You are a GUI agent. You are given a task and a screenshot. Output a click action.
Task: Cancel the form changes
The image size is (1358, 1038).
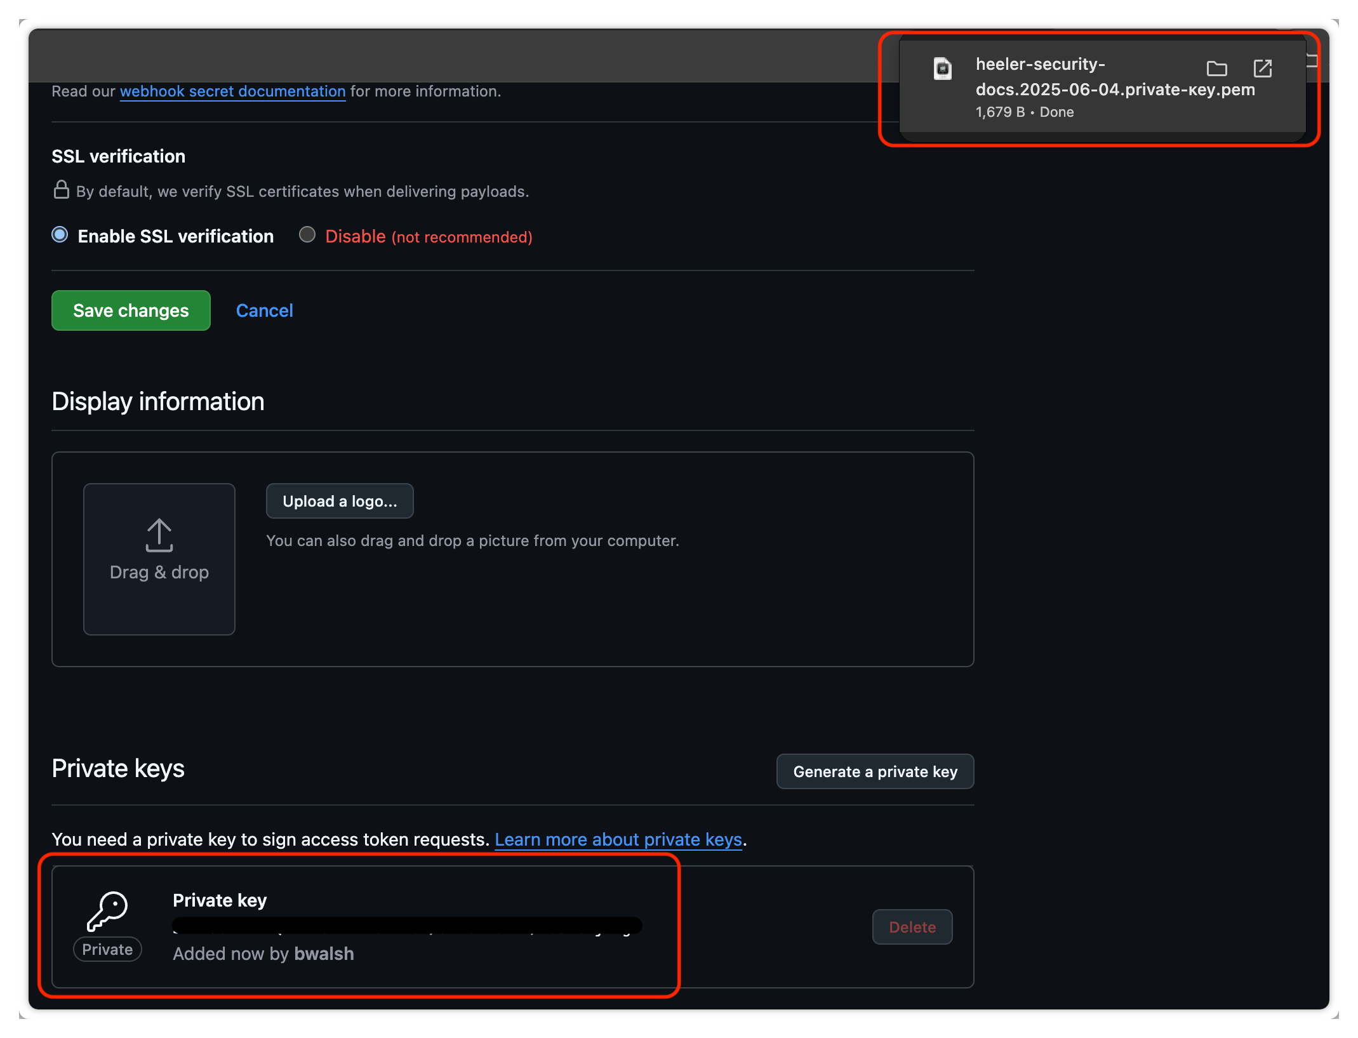(x=264, y=310)
